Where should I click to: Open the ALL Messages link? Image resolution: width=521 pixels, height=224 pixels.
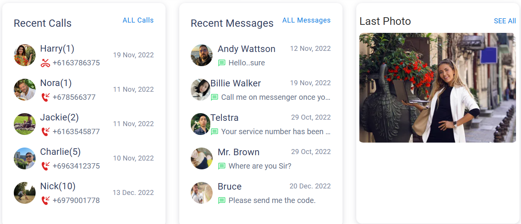pos(306,20)
